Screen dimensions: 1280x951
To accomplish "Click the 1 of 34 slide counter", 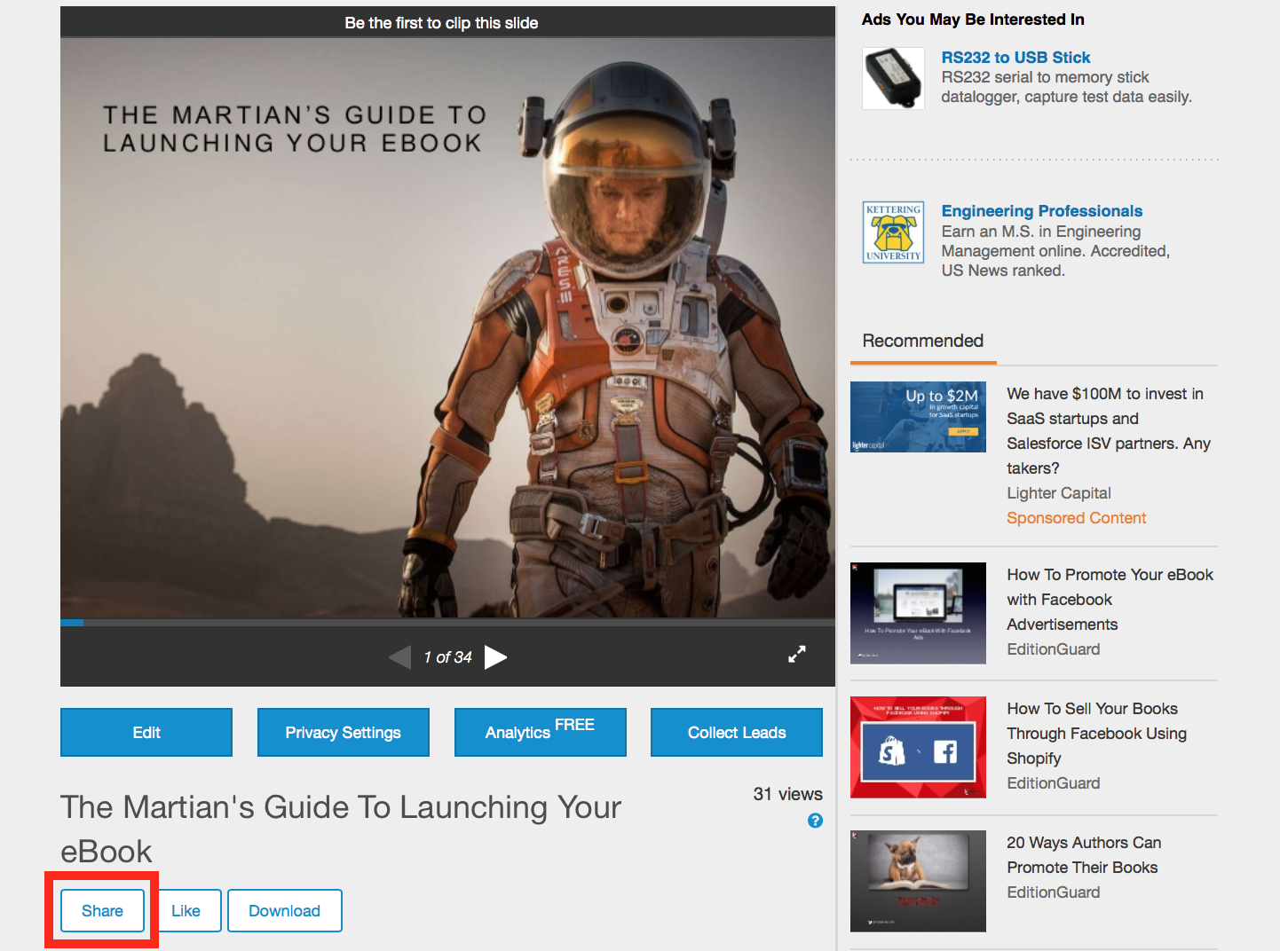I will coord(447,657).
